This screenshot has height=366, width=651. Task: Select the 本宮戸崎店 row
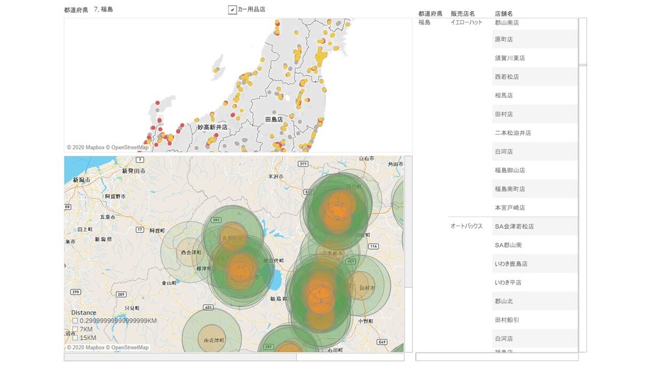click(x=535, y=207)
